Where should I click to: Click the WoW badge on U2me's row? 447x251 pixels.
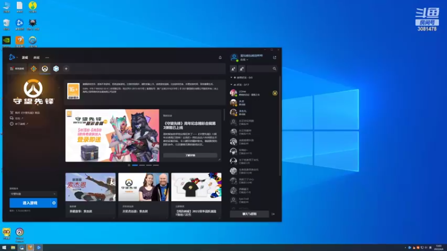275,93
